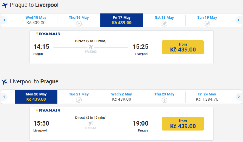The width and height of the screenshot is (243, 142).
Task: Show earlier return dates with left arrow
Action: pos(4,97)
